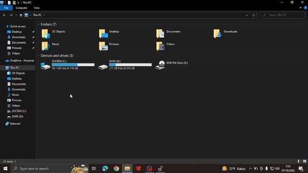Open Microsoft Edge from the taskbar
This screenshot has width=308, height=173.
[x=105, y=169]
